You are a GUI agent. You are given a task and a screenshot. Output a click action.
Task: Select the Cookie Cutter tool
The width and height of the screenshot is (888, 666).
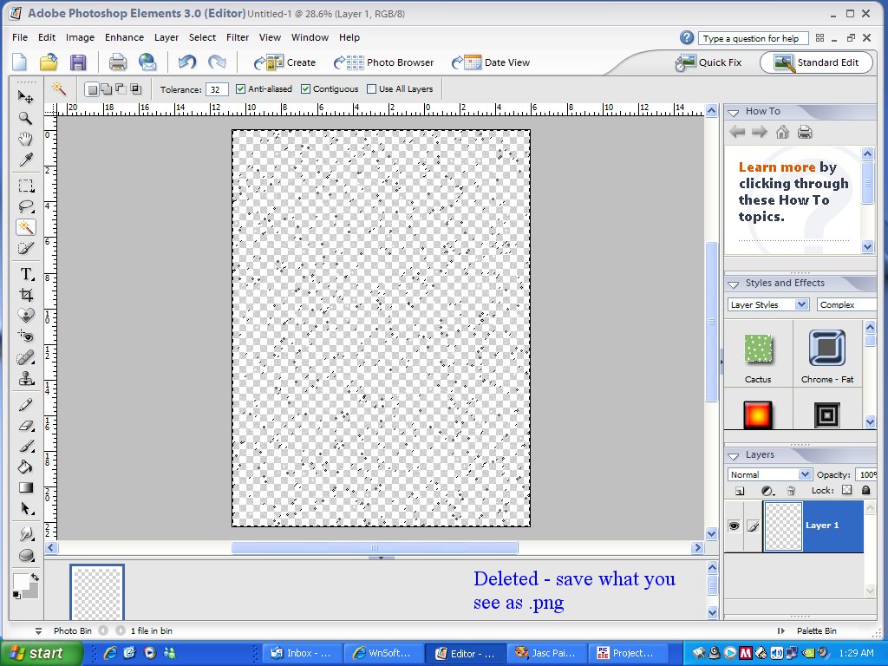point(25,316)
